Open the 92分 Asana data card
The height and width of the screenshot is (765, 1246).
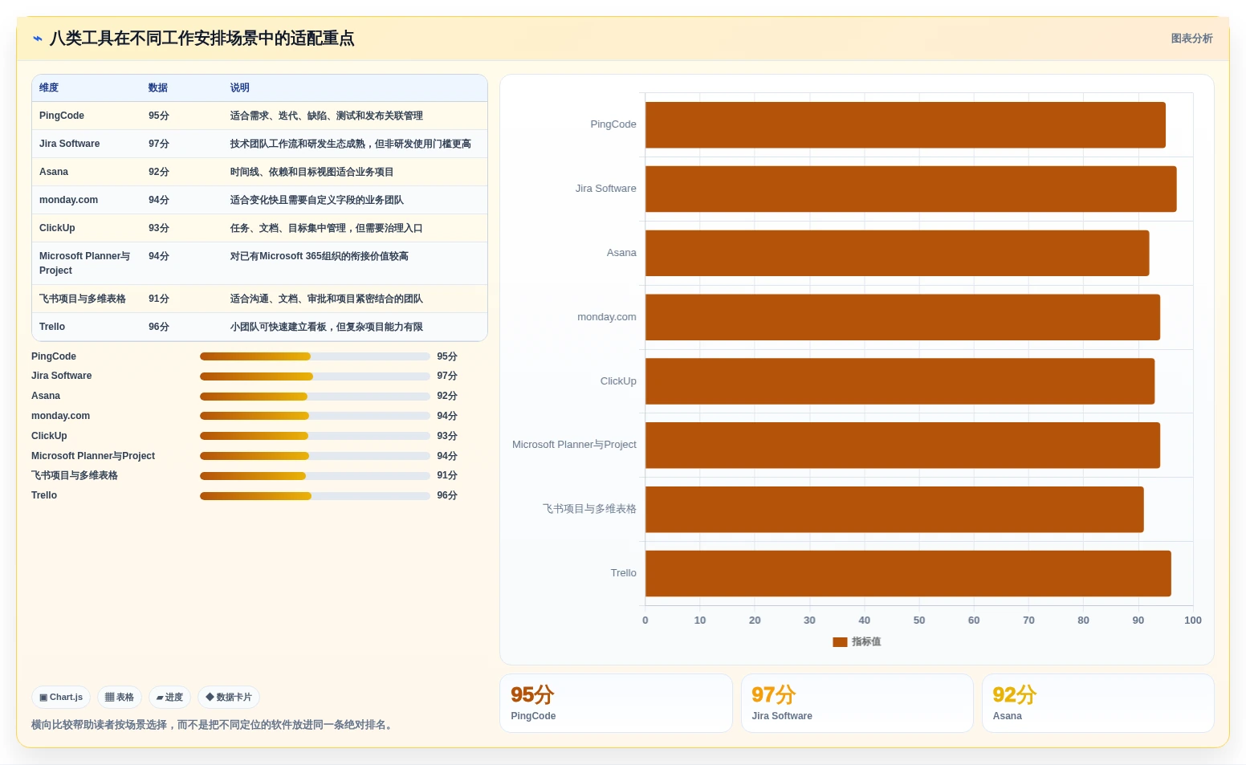[1097, 703]
